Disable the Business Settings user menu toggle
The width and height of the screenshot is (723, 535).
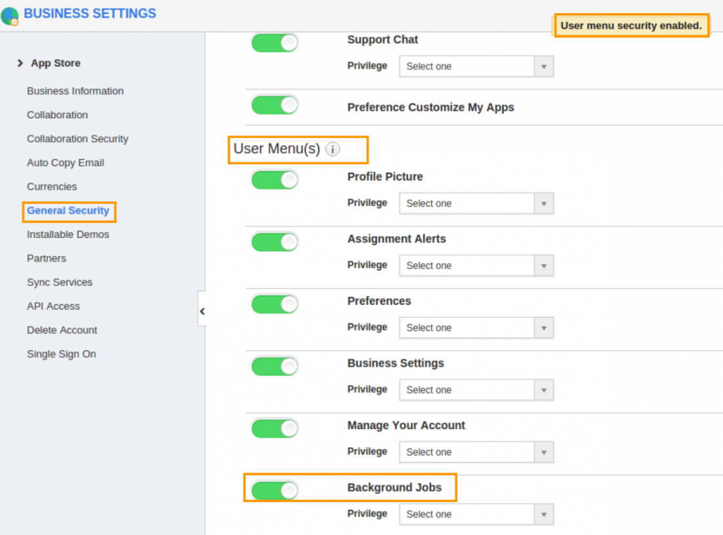pyautogui.click(x=274, y=366)
